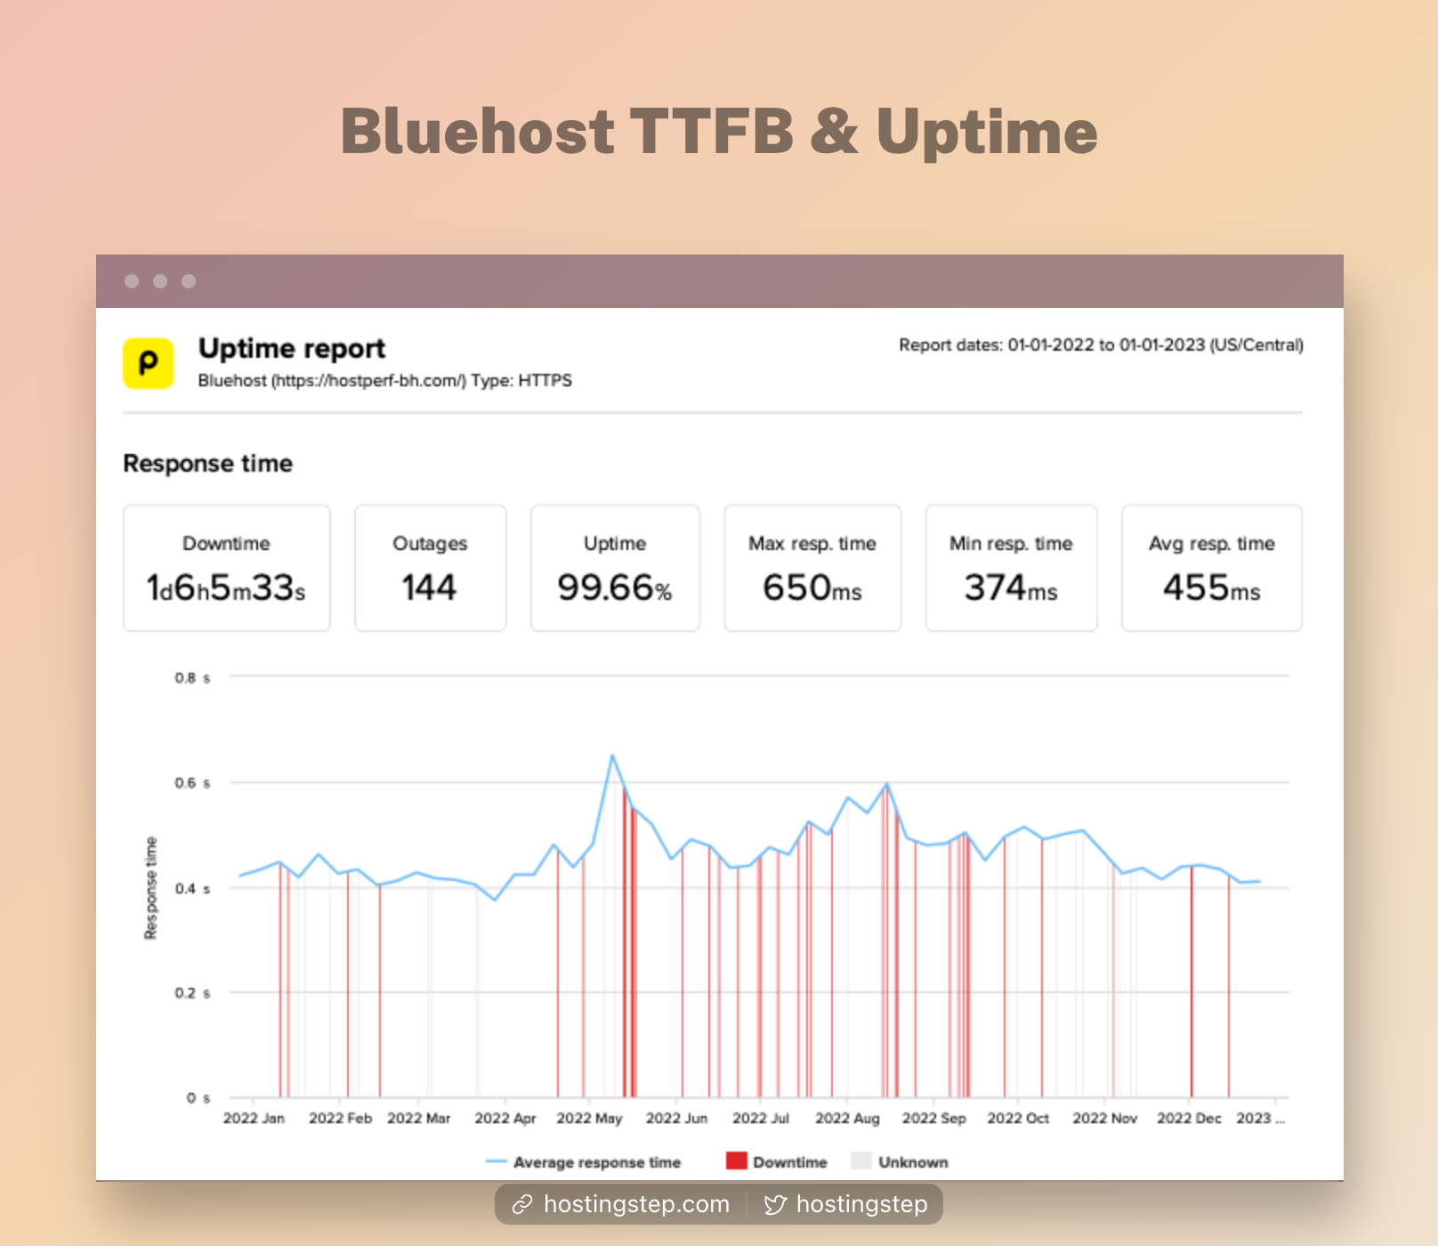Click the first window control dot
Viewport: 1438px width, 1246px height.
132,281
